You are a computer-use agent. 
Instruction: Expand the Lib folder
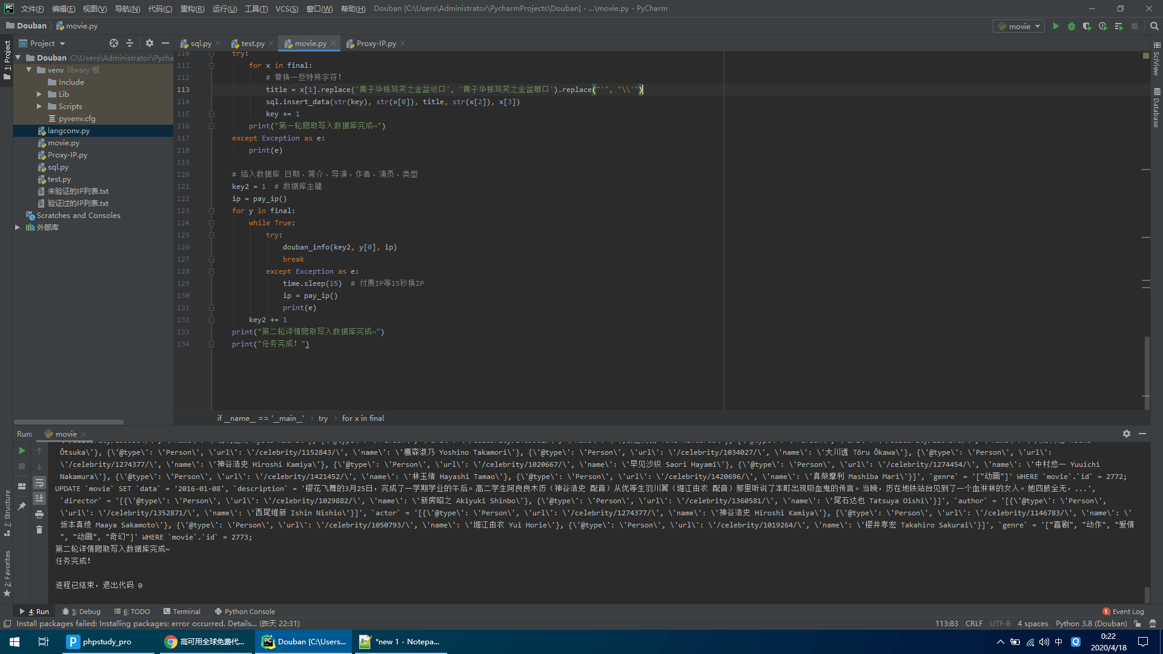39,94
